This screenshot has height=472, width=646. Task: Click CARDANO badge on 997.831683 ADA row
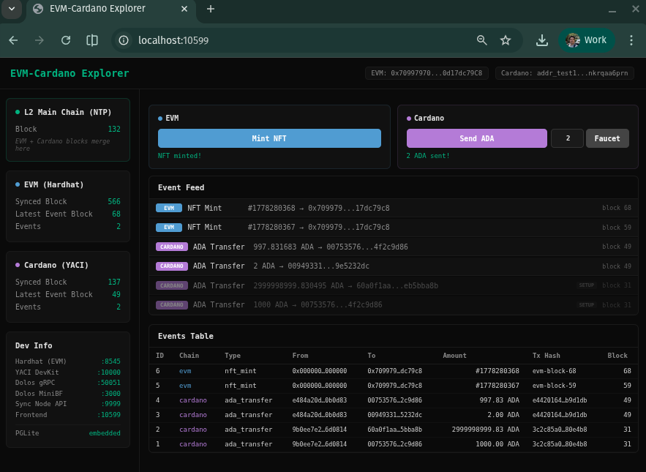[172, 247]
